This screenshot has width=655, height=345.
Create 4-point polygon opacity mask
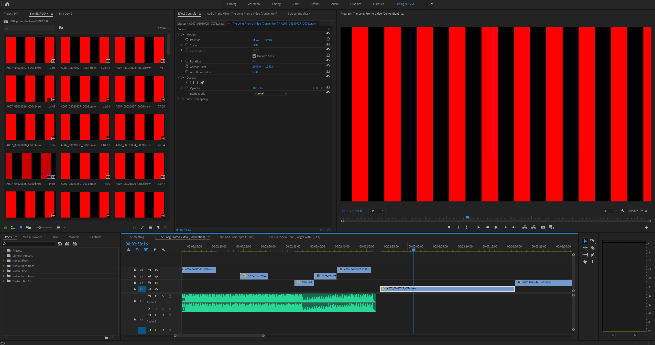click(x=195, y=82)
